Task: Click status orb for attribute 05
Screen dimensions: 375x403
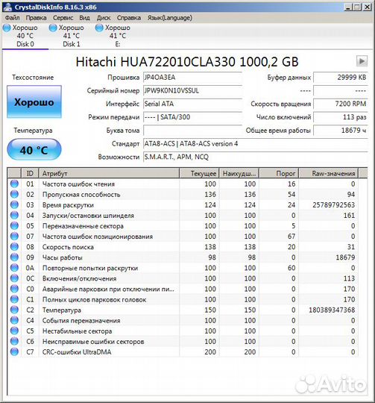Action: 14,226
